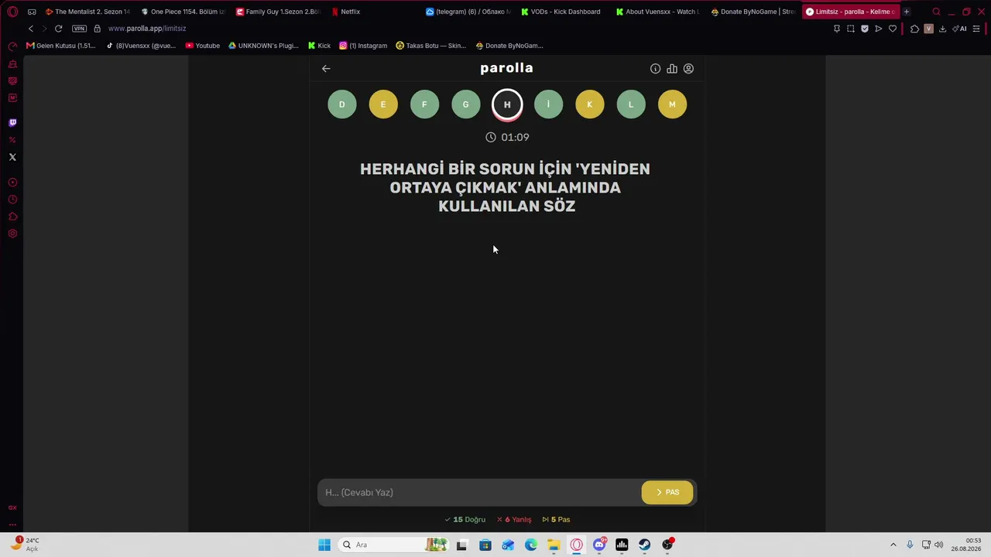
Task: Select the letter F circle
Action: [424, 104]
